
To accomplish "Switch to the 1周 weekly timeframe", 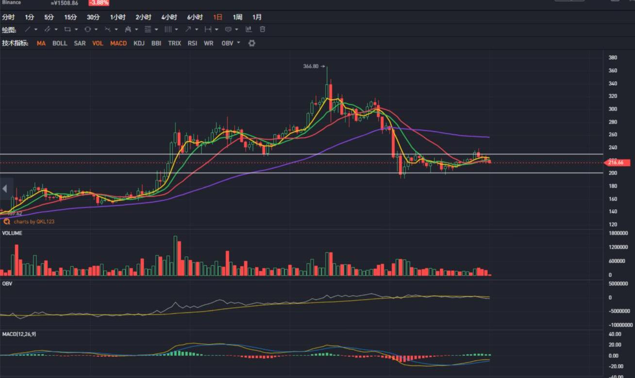I will pyautogui.click(x=237, y=17).
